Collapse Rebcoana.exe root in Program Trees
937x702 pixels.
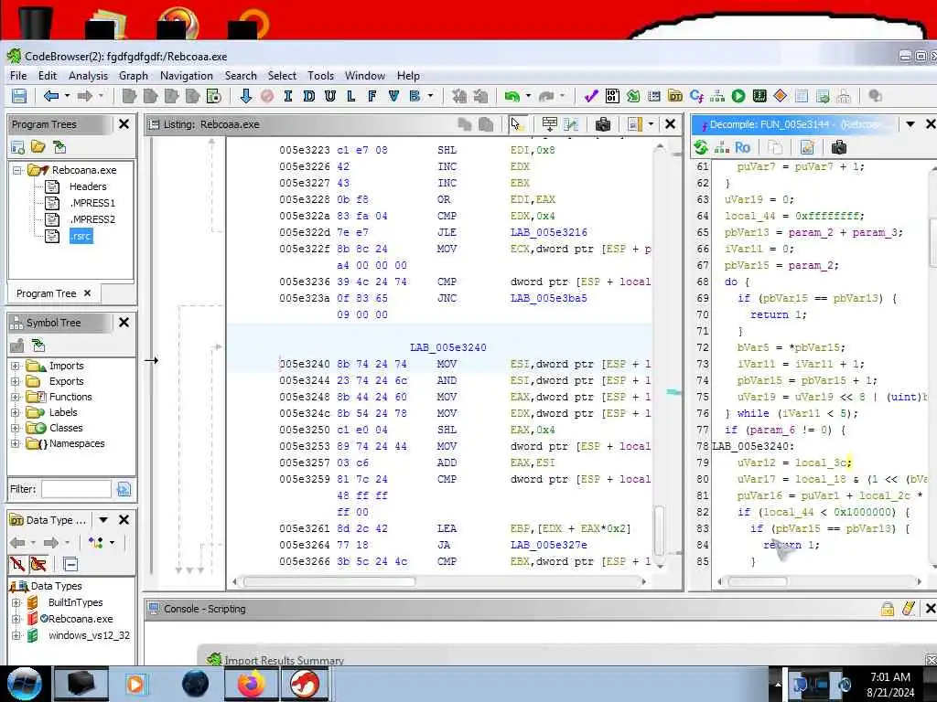17,170
